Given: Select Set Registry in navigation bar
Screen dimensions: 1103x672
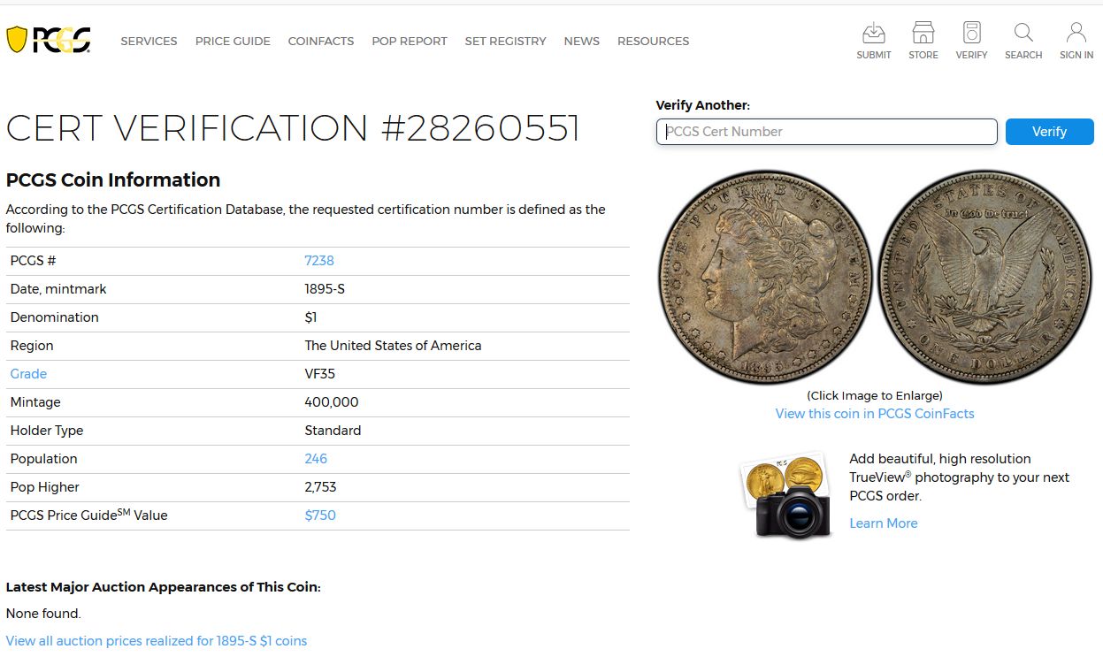Looking at the screenshot, I should click(505, 42).
